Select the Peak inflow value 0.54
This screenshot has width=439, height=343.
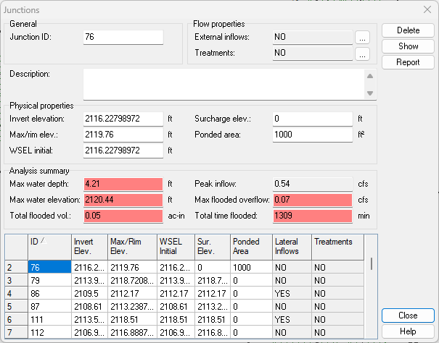[313, 184]
